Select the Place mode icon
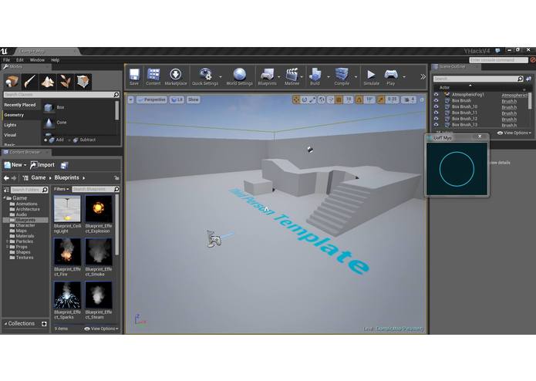 [12, 82]
